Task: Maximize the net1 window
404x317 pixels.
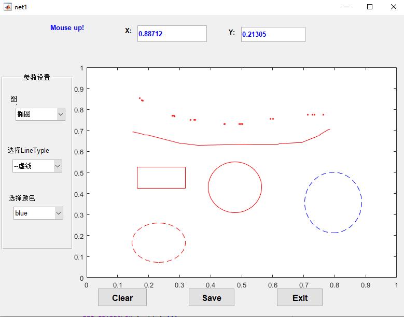Action: [370, 7]
